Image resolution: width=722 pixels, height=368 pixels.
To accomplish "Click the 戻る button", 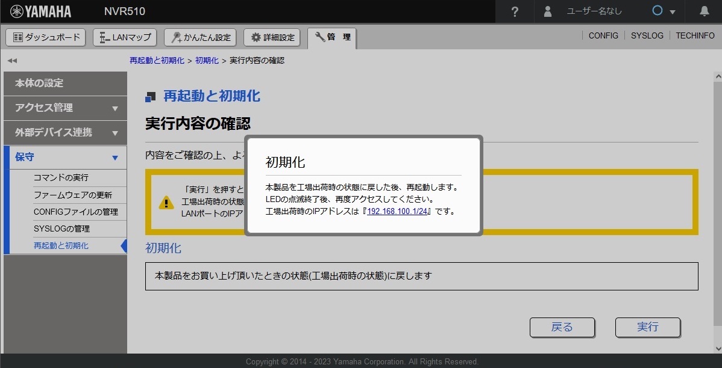I will point(562,327).
